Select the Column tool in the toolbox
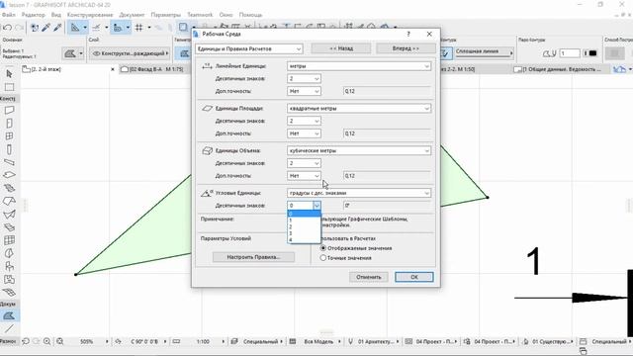This screenshot has width=633, height=356. (x=9, y=149)
